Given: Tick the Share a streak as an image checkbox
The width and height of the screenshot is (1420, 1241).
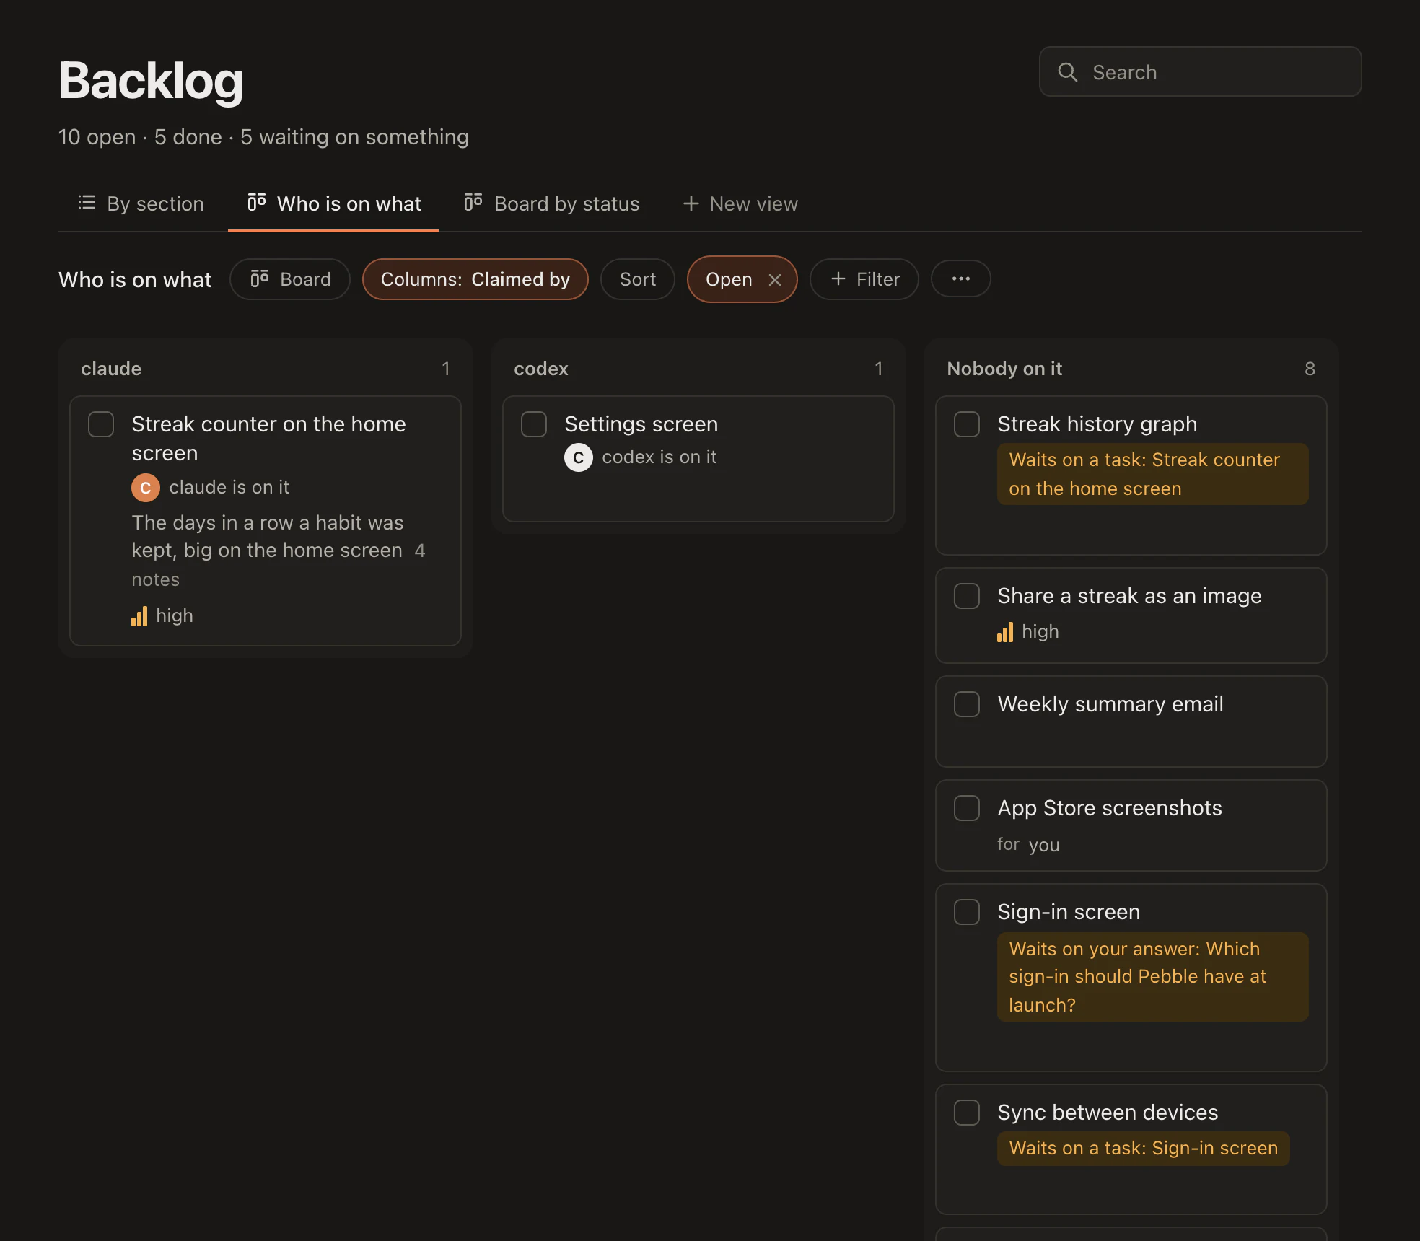Looking at the screenshot, I should 967,596.
